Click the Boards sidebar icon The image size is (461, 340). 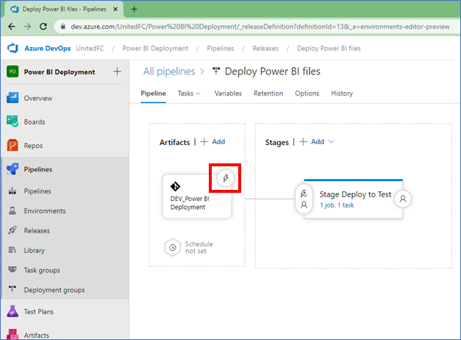click(x=12, y=121)
